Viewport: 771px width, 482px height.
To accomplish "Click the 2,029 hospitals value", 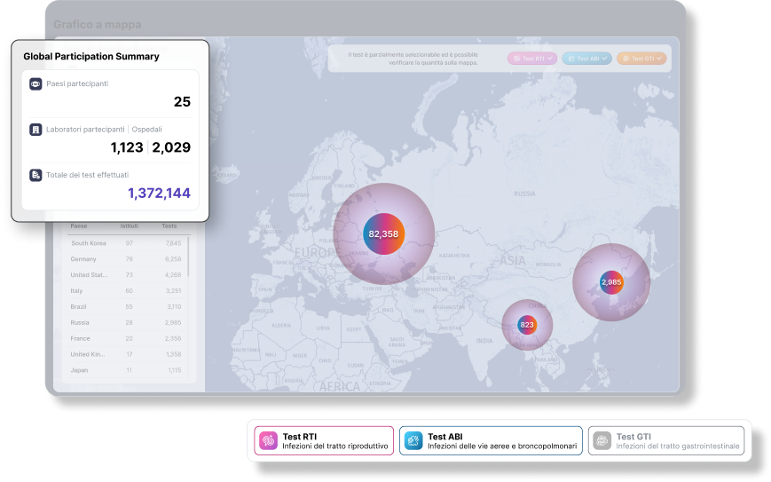I will click(x=171, y=147).
